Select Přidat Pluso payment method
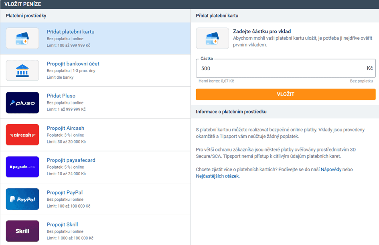379x245 pixels. (x=61, y=96)
